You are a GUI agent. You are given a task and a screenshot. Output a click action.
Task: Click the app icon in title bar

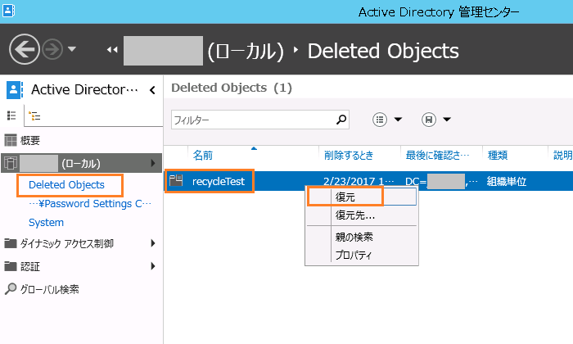(x=8, y=11)
